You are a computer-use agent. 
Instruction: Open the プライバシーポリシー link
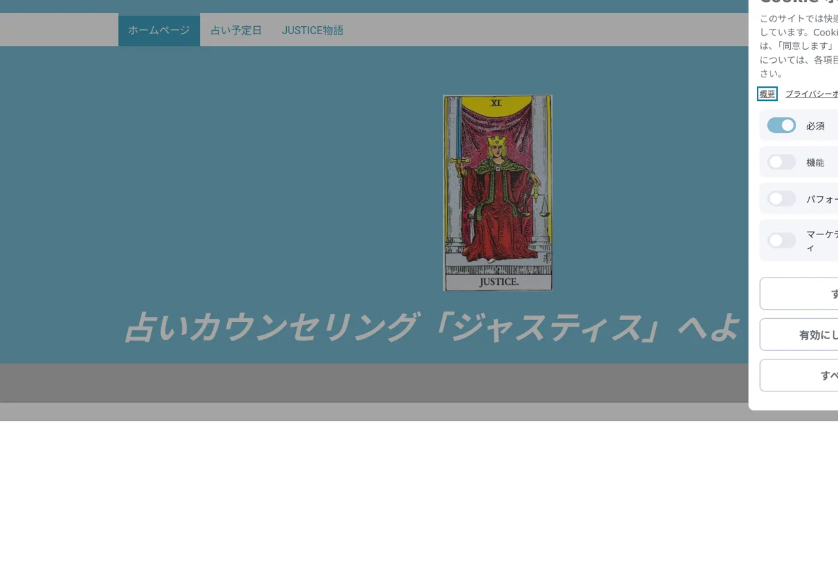(x=812, y=94)
